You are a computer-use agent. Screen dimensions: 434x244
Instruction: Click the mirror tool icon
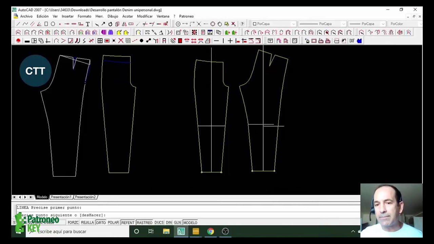(124, 24)
